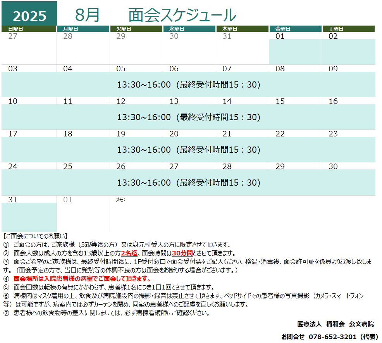Select date 05 in the calendar
This screenshot has height=343, width=382.
pos(121,69)
